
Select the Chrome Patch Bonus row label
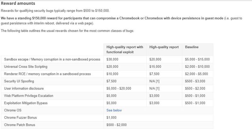[20, 125]
